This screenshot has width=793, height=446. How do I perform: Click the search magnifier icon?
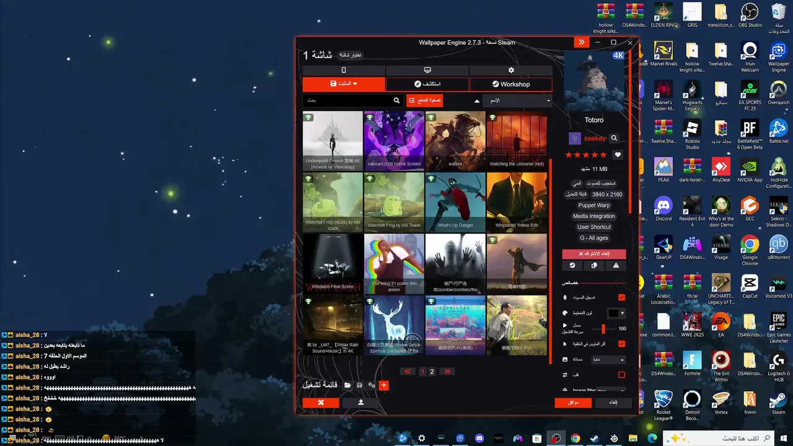pyautogui.click(x=396, y=100)
